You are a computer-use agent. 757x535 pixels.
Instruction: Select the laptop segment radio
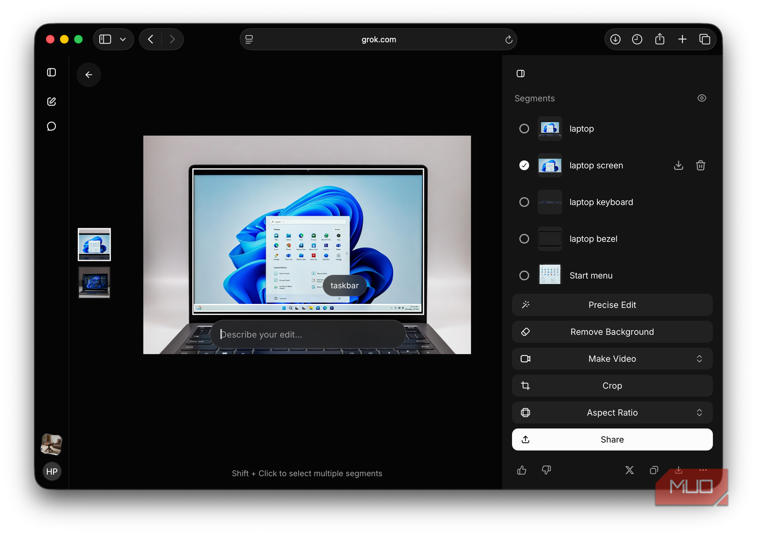click(524, 129)
